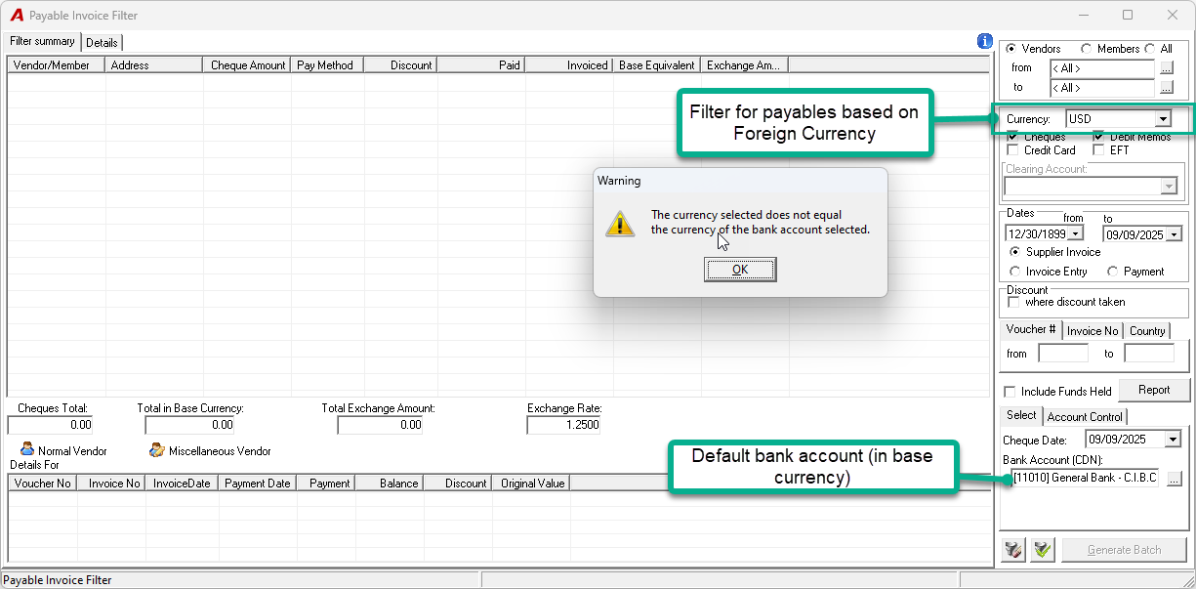Click the green checkmark bucket icon beside Generate Batch
The width and height of the screenshot is (1196, 589).
(1043, 550)
